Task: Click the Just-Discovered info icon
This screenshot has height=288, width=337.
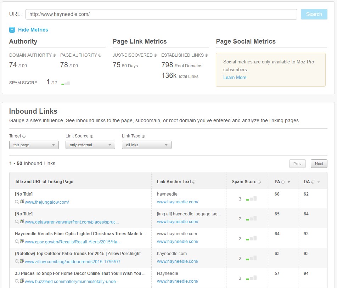Action: 155,55
